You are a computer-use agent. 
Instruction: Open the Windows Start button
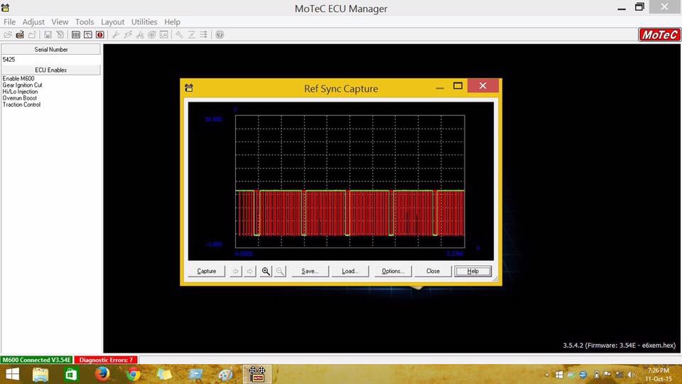pyautogui.click(x=12, y=375)
